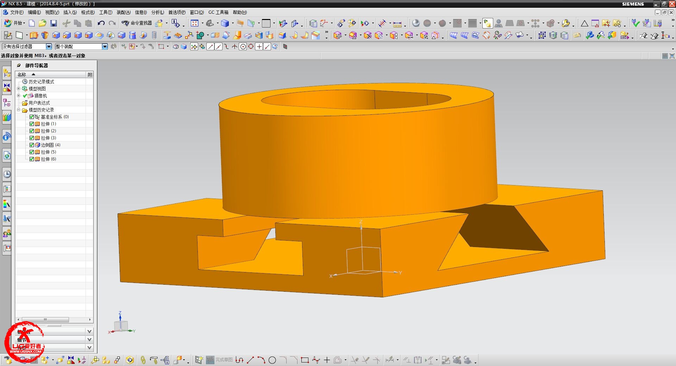Viewport: 676px width, 366px height.
Task: Open the History clock sidebar tab
Action: (x=7, y=174)
